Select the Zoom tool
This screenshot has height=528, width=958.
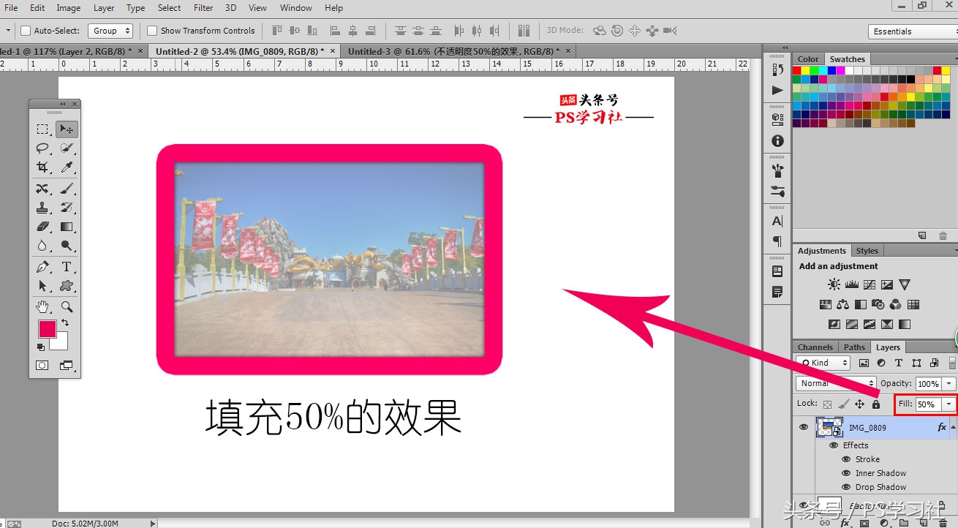[x=67, y=306]
